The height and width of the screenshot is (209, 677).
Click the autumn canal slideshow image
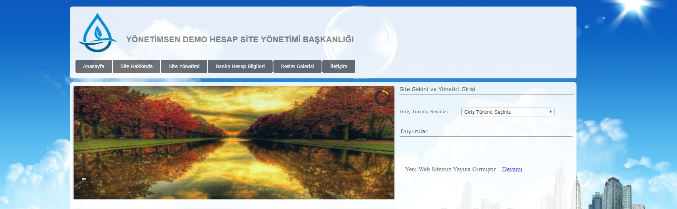[x=234, y=142]
